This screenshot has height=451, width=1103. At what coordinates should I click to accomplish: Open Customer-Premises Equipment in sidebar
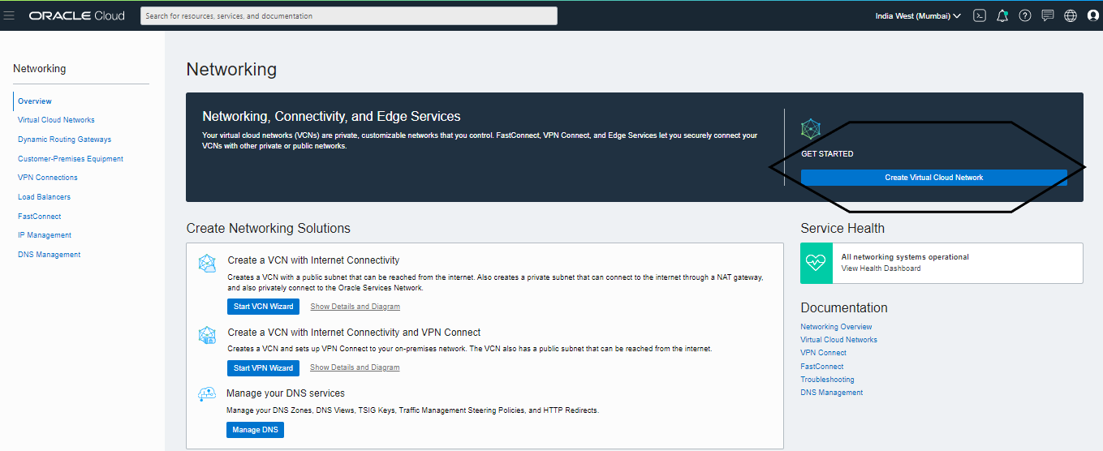pyautogui.click(x=71, y=159)
